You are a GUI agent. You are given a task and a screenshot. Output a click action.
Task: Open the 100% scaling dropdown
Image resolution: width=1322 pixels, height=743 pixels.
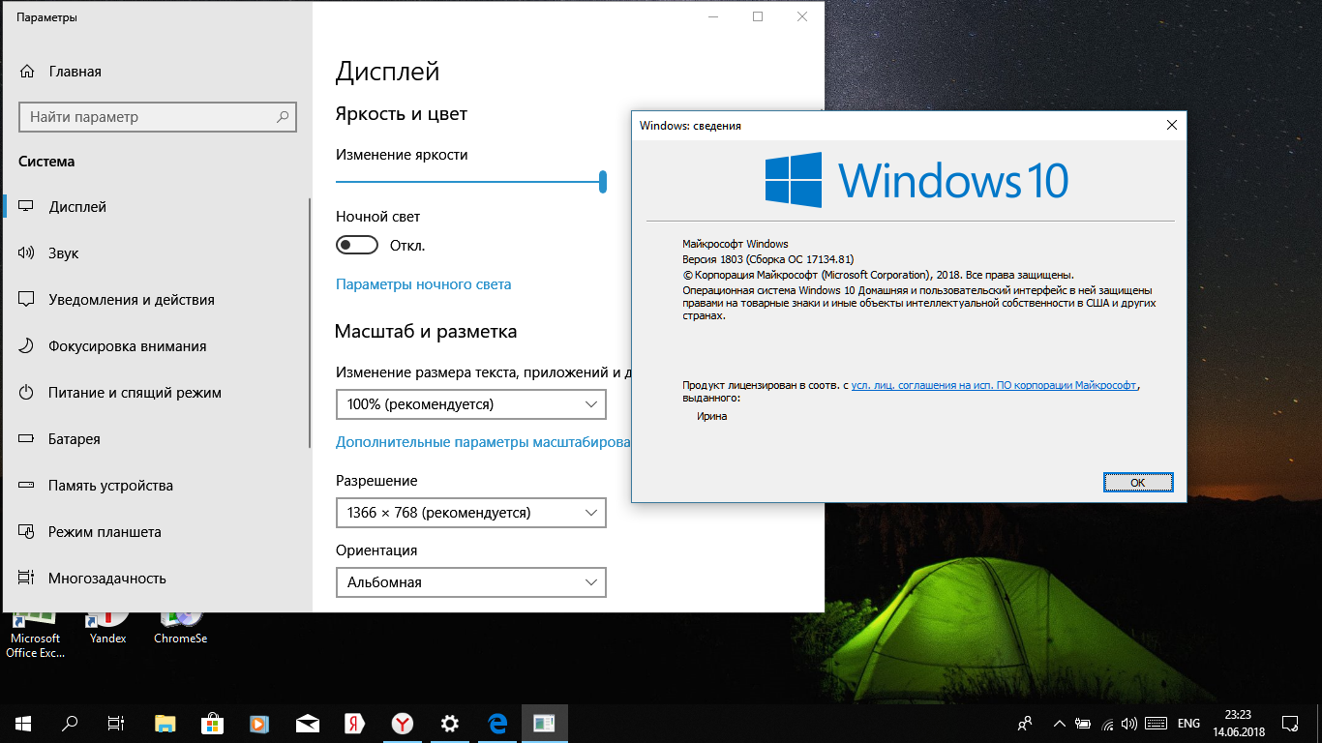click(x=470, y=404)
